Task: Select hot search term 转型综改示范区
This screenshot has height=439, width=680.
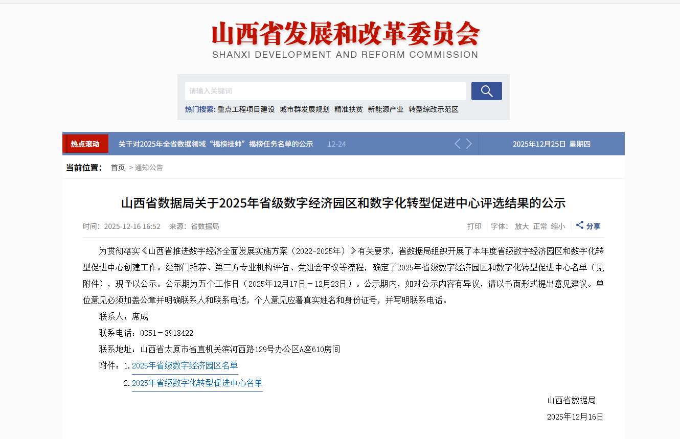Action: point(433,109)
